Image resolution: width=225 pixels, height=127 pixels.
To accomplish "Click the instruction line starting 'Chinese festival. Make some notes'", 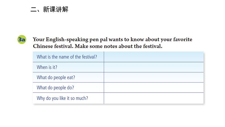I will coord(97,46).
